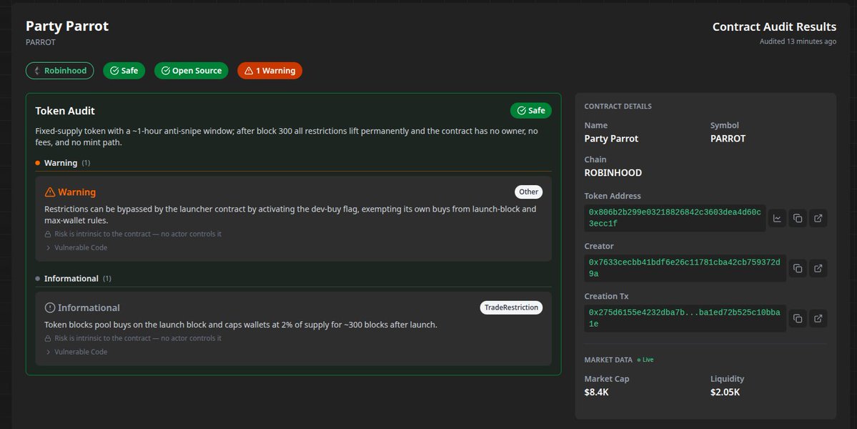Click the Informational (1) section header
The image size is (857, 429).
pos(73,279)
